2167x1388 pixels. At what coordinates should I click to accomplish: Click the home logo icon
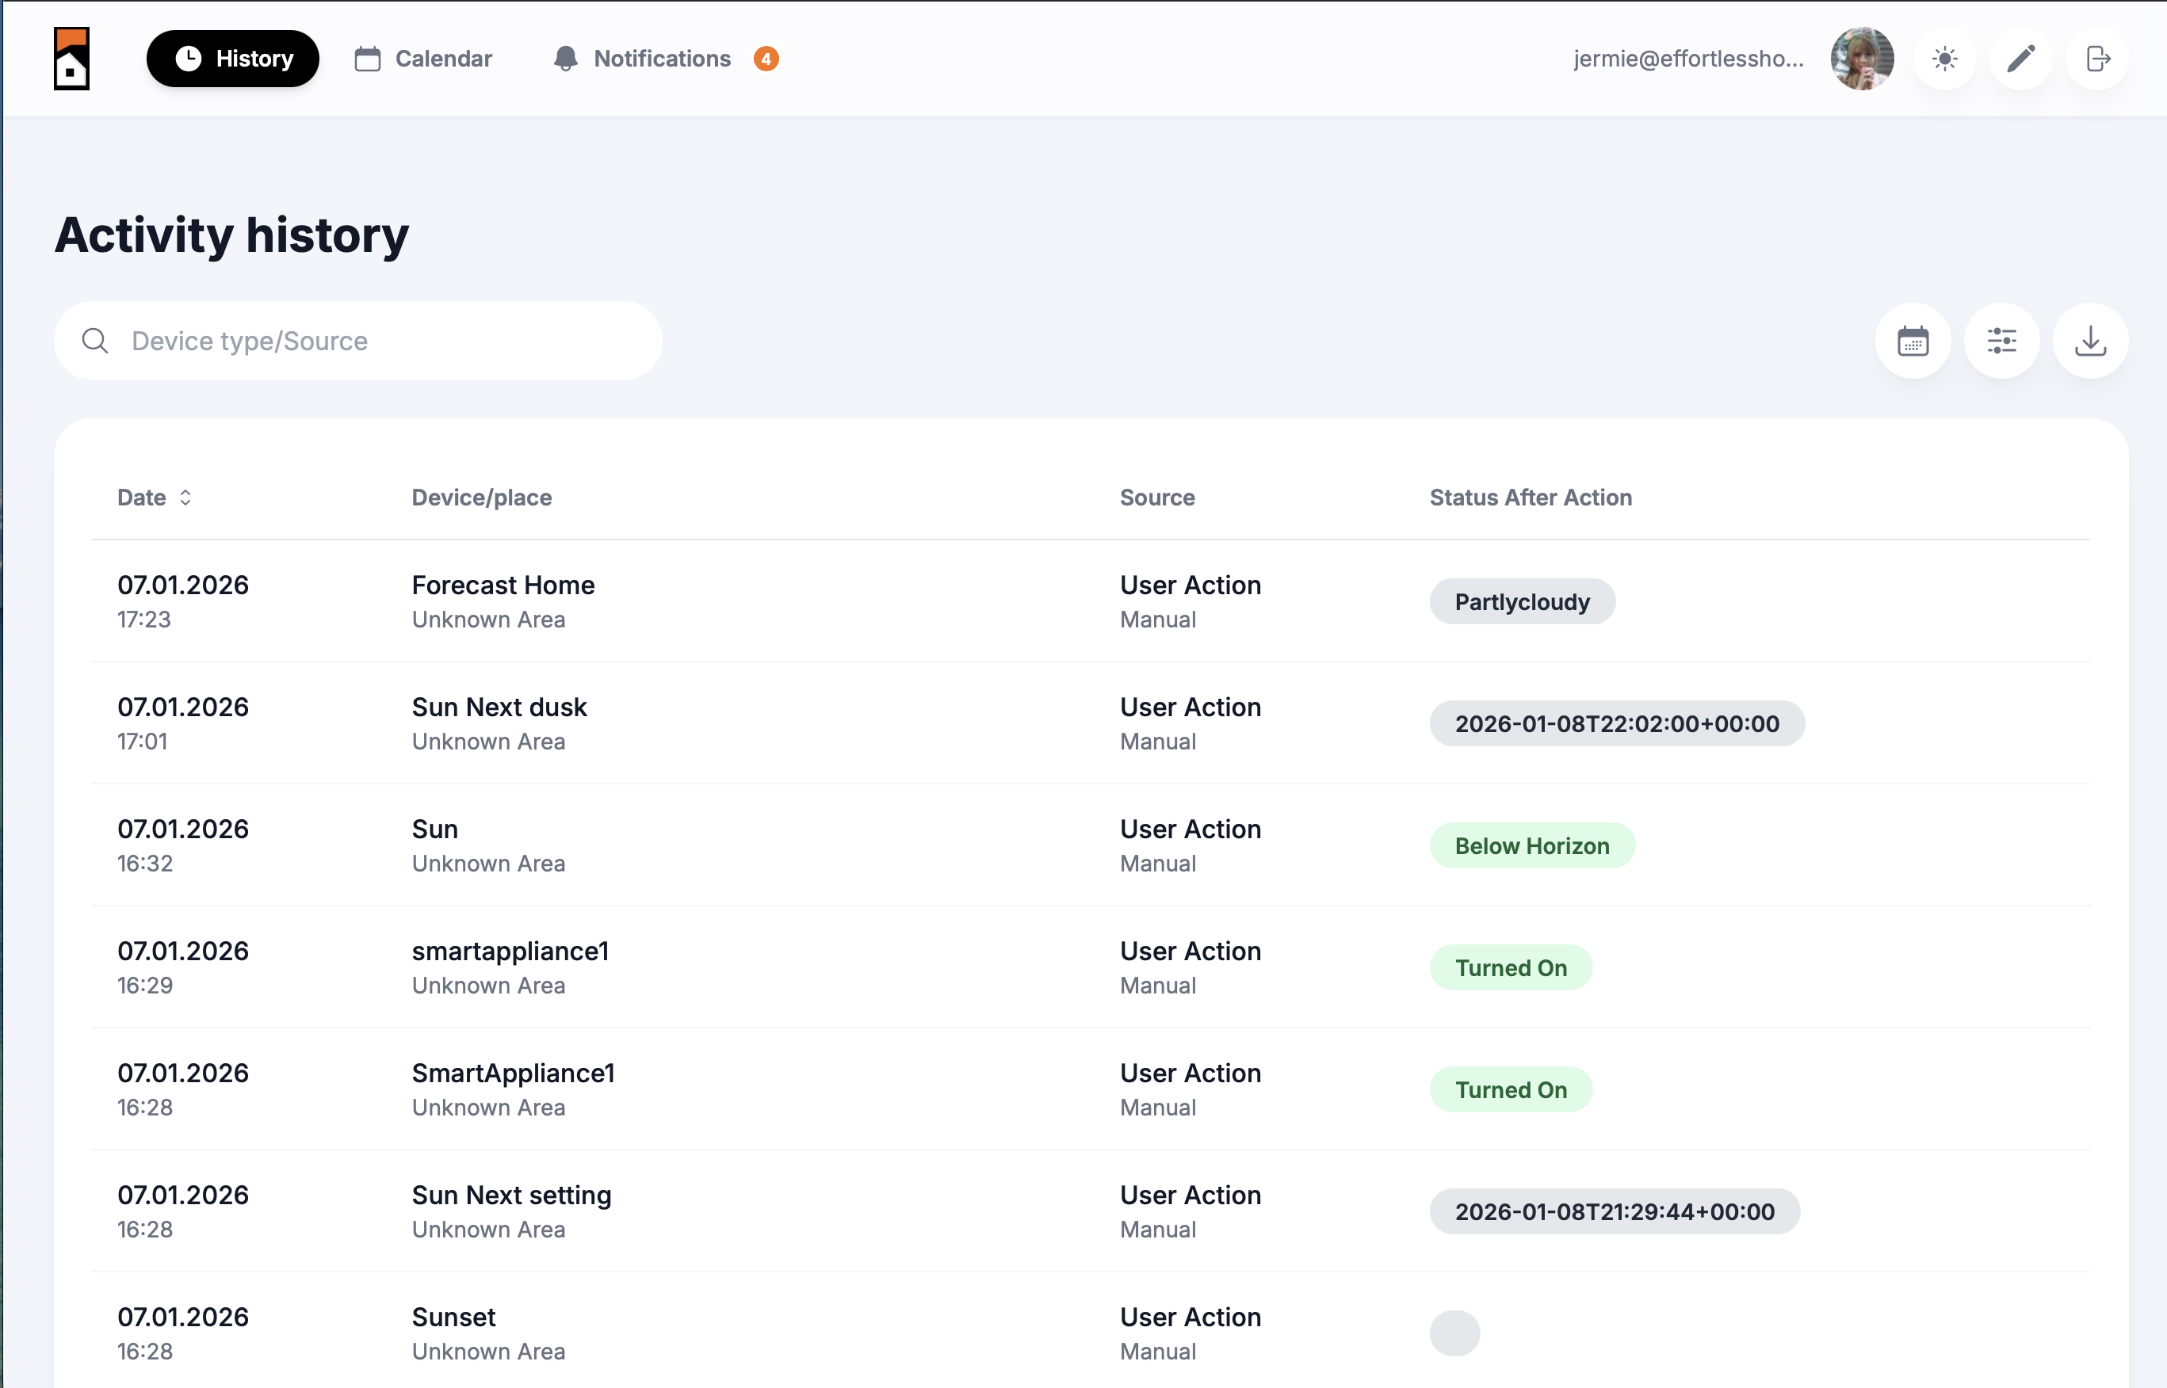coord(71,59)
